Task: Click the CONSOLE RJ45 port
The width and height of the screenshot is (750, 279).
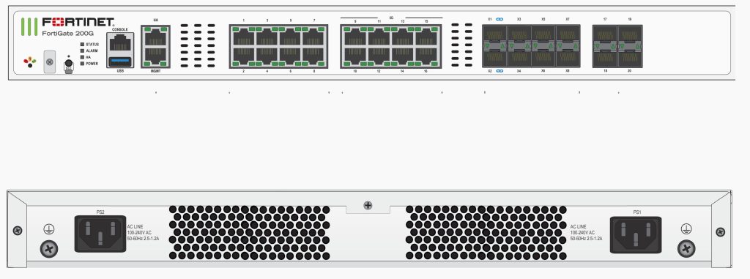Action: [119, 42]
